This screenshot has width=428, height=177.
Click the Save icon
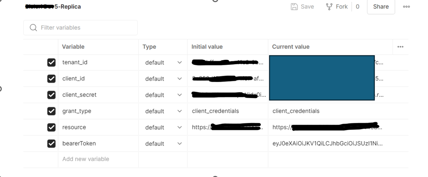pyautogui.click(x=294, y=6)
